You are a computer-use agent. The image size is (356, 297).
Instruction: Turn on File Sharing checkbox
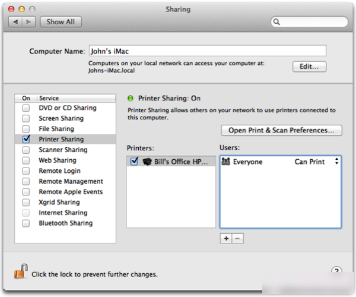(x=26, y=129)
